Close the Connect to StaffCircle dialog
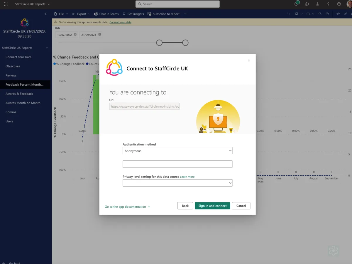 (249, 60)
